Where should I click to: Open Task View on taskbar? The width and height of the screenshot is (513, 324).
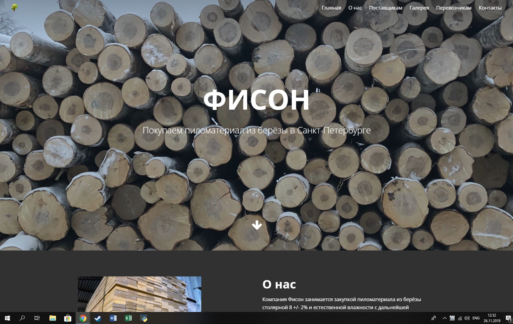[37, 318]
